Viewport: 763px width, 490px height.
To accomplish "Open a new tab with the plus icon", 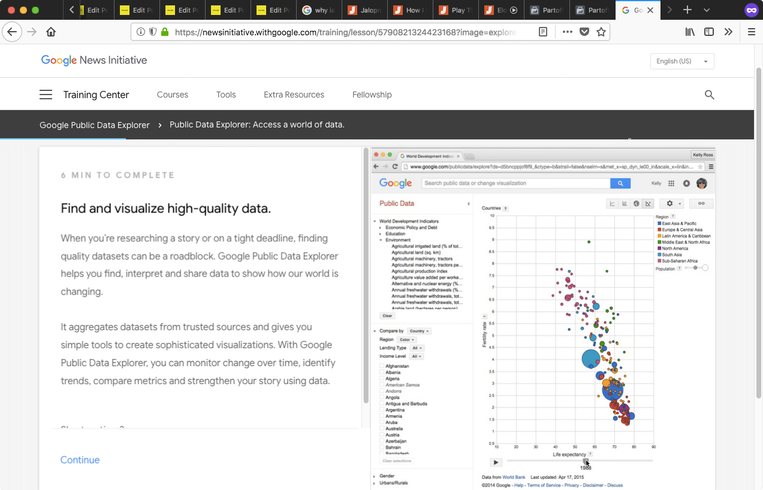I will click(687, 10).
